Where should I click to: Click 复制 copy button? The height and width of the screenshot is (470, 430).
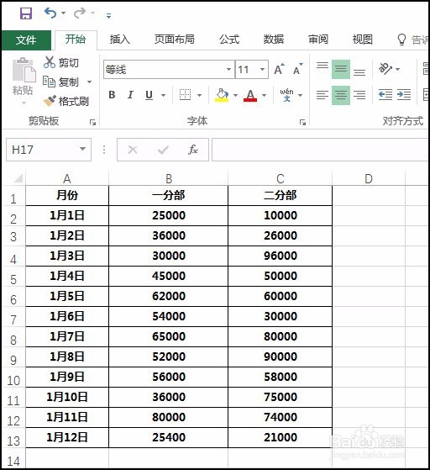[61, 82]
